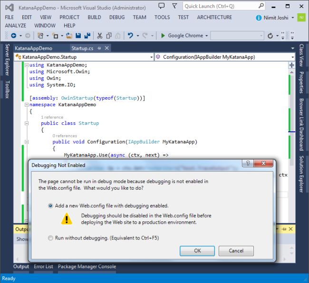Click the Save toolbar icon

pos(78,36)
